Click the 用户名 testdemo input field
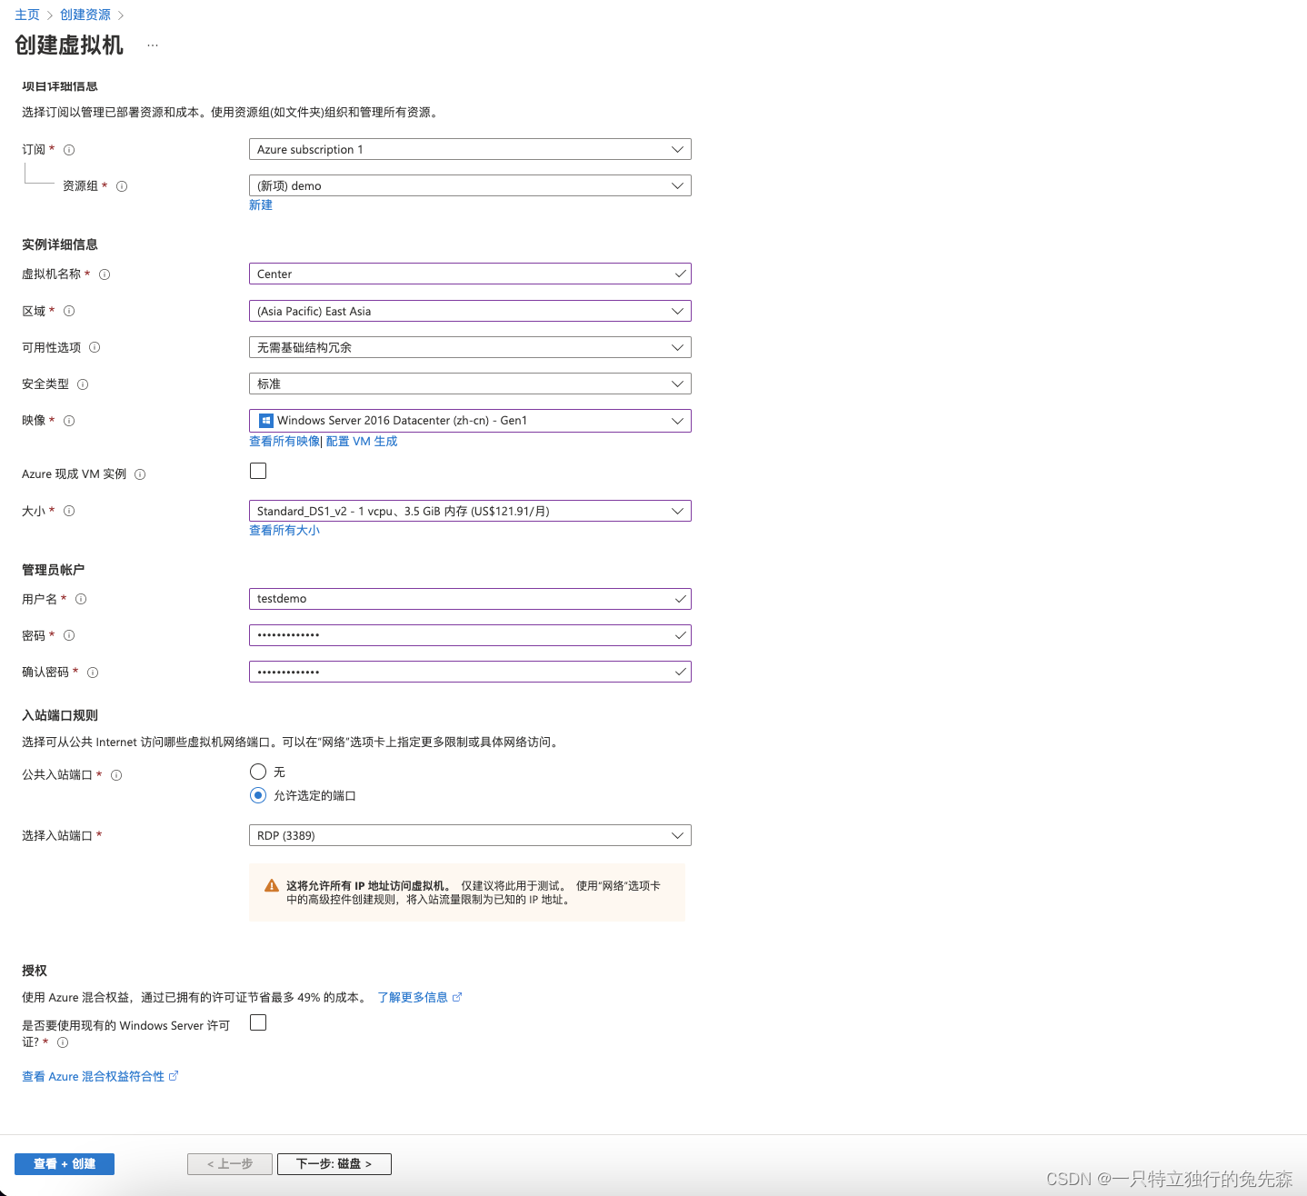 470,599
